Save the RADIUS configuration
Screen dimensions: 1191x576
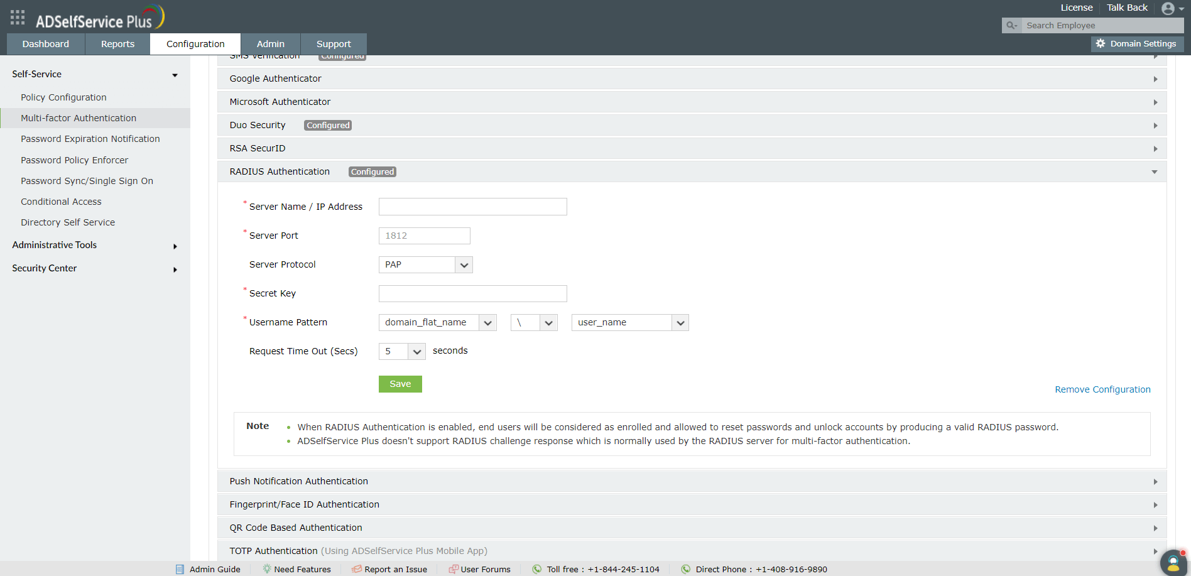tap(400, 384)
